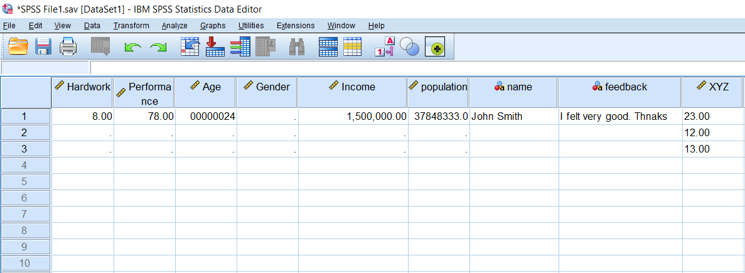Image resolution: width=745 pixels, height=273 pixels.
Task: Select row header 10
Action: pos(25,262)
